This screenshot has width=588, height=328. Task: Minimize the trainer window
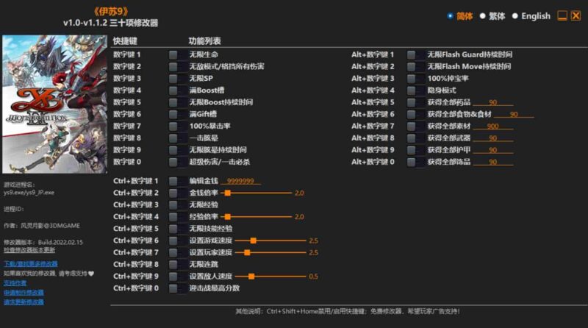(562, 15)
